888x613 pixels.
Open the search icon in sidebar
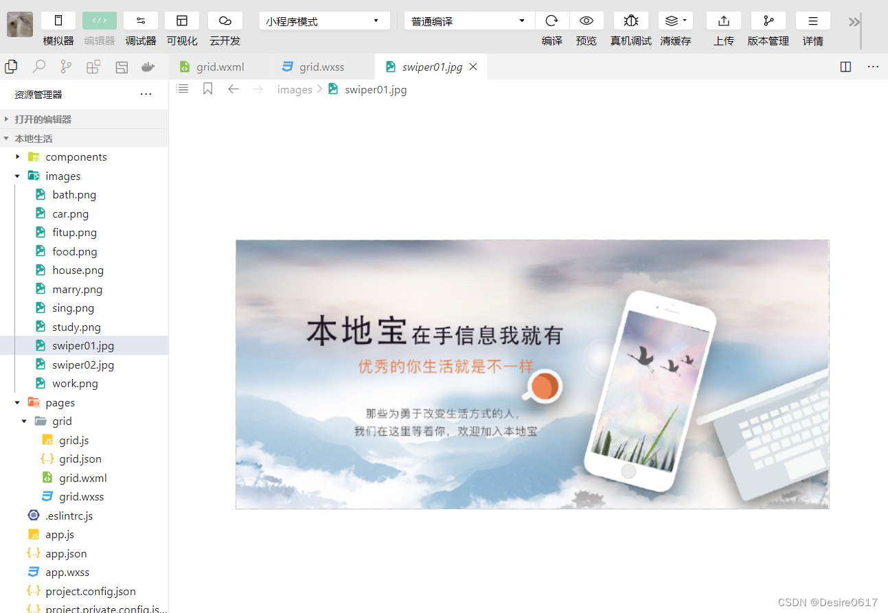39,67
